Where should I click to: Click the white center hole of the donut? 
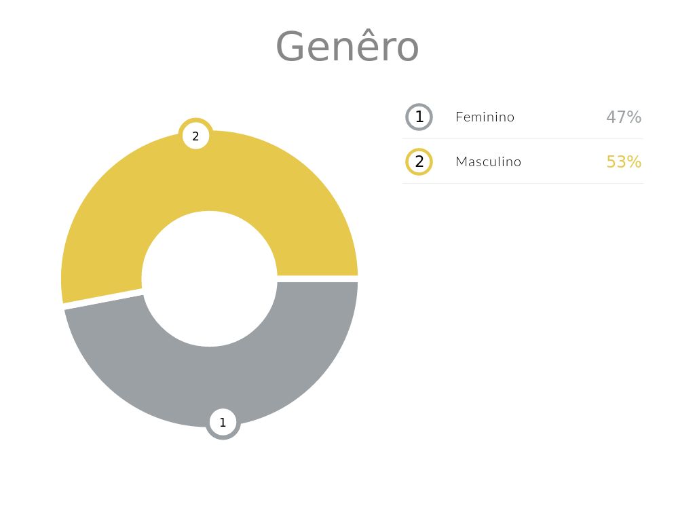click(x=209, y=279)
